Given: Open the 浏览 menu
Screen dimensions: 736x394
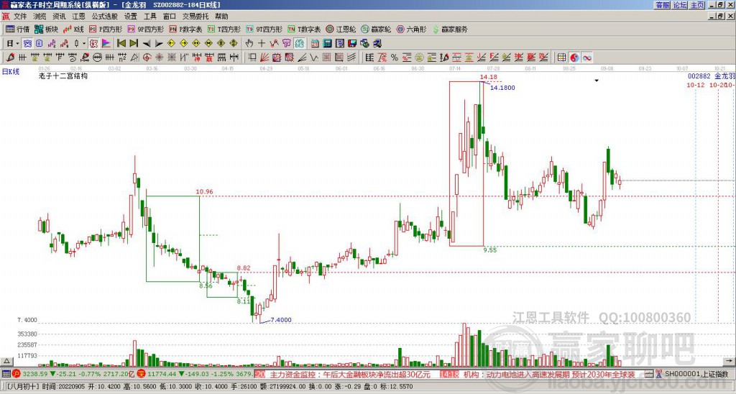Looking at the screenshot, I should [x=40, y=17].
